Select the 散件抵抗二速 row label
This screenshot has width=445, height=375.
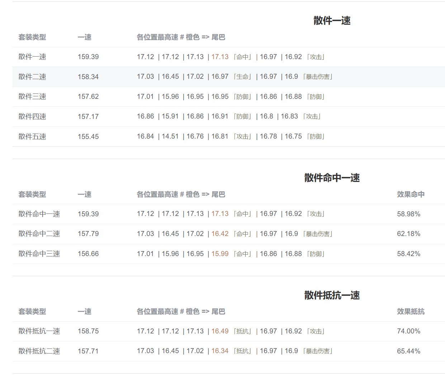point(39,351)
